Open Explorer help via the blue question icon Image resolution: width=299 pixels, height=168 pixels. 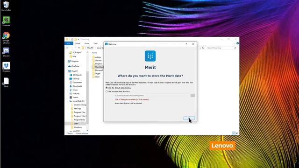point(237,43)
